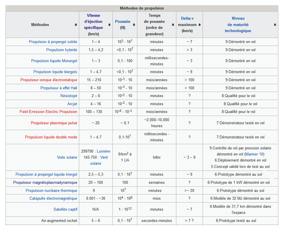The height and width of the screenshot is (228, 283).
Task: Open Propulsion liquide Monergol link
Action: (54, 61)
